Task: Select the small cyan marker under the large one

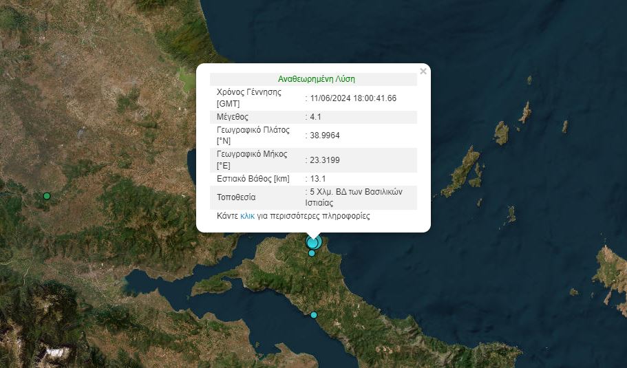Action: (x=312, y=253)
